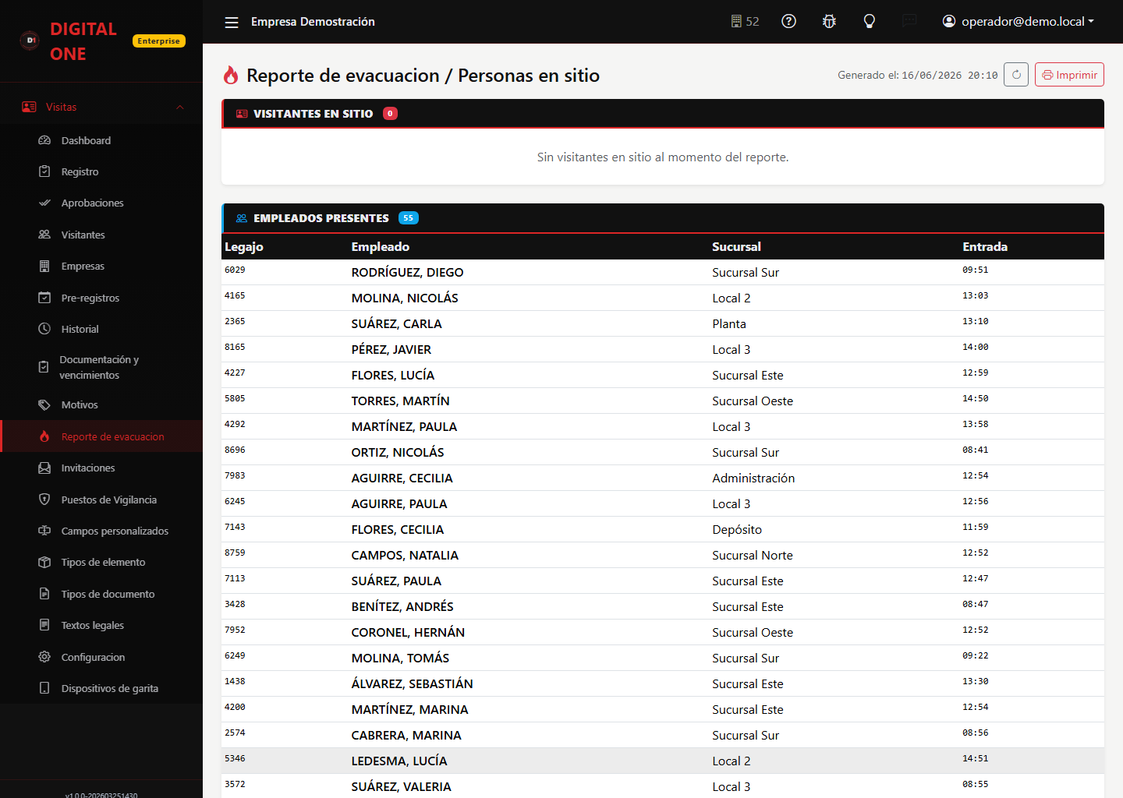1123x798 pixels.
Task: Click the Entrada column header
Action: click(985, 246)
